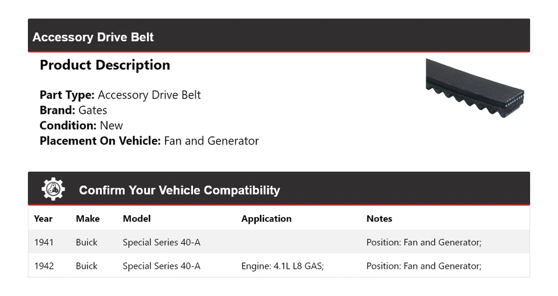
Task: Click the Engine 4.1L L8 GAS cell
Action: (x=282, y=266)
